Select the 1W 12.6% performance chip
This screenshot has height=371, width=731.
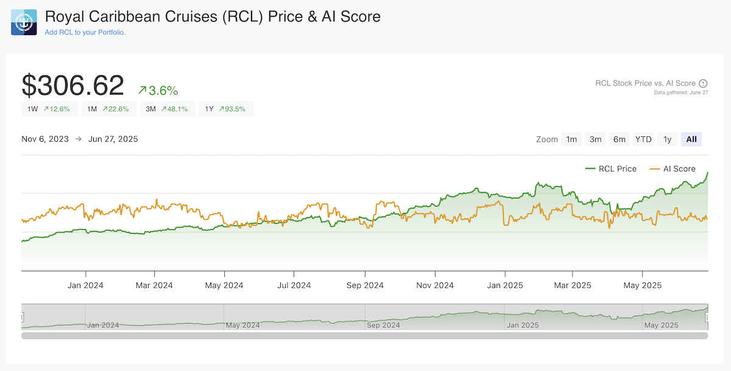49,109
